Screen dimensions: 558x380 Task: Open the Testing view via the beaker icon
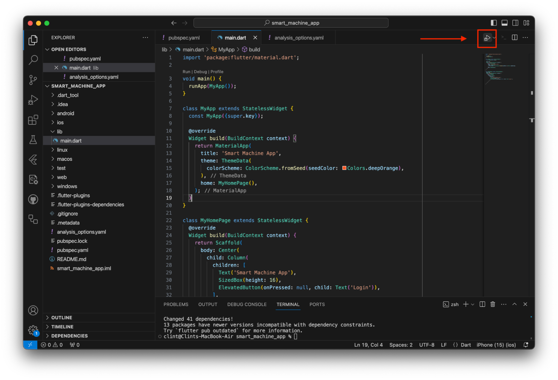[33, 140]
